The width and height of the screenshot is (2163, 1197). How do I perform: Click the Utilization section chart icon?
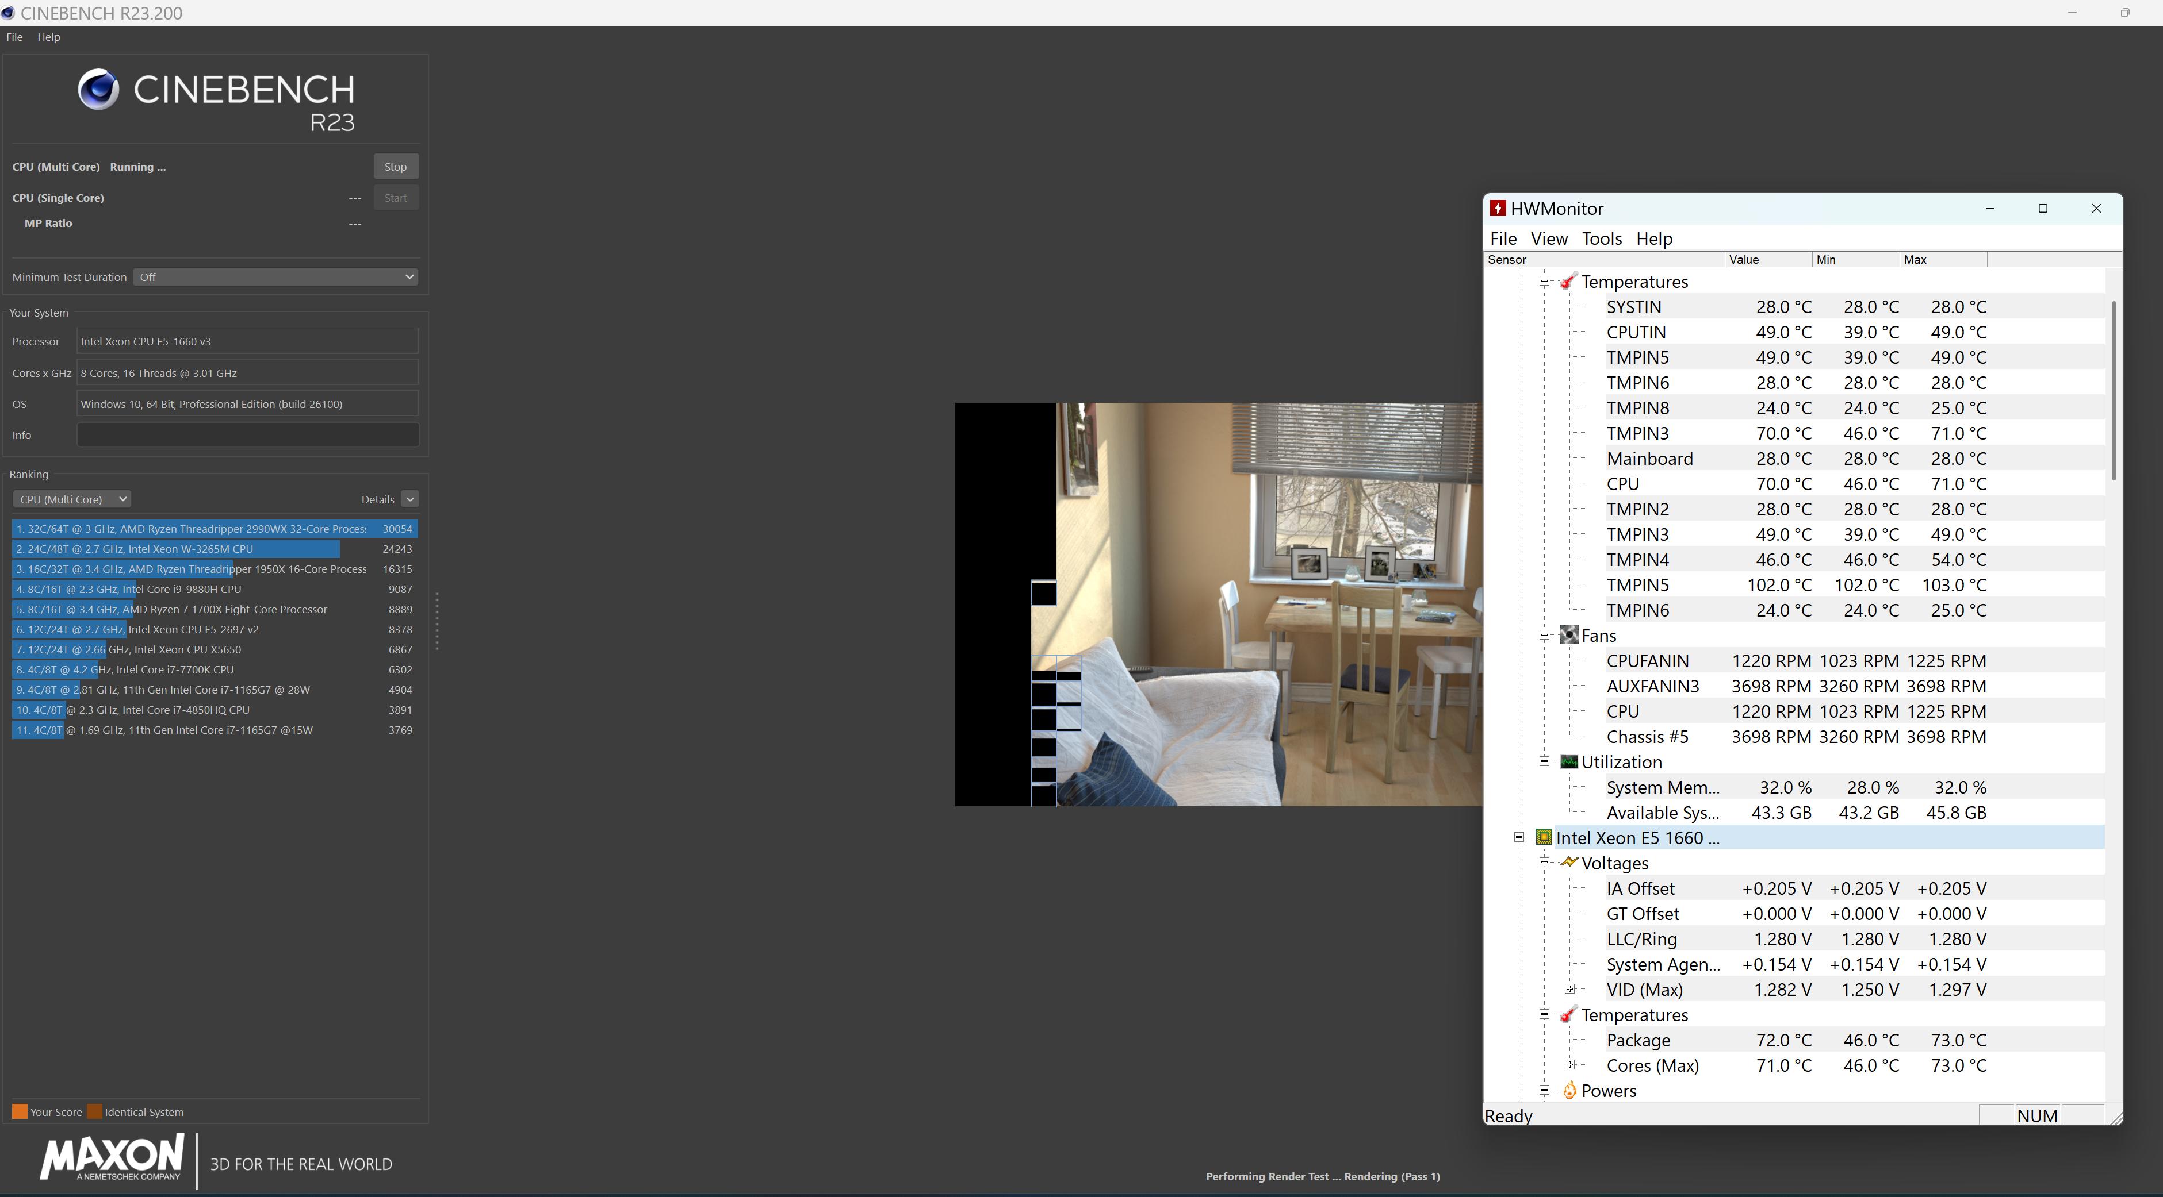point(1568,761)
